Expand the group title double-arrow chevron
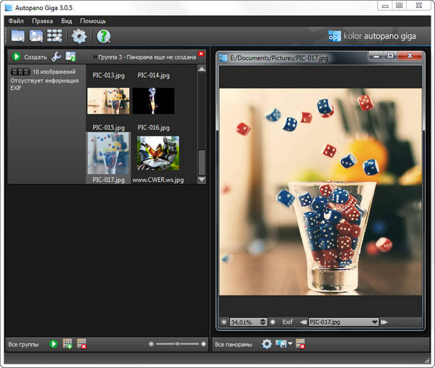Viewport: 435px width, 368px height. tap(96, 57)
